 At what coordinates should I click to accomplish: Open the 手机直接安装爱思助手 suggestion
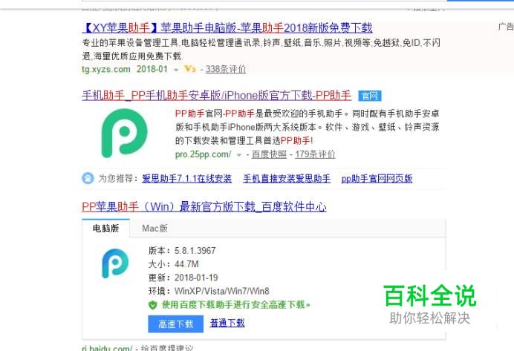pyautogui.click(x=287, y=179)
